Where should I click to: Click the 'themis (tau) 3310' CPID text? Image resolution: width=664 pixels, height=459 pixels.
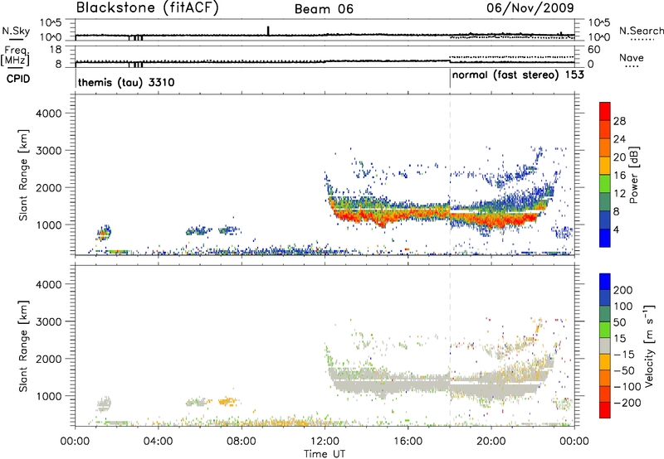tap(126, 82)
